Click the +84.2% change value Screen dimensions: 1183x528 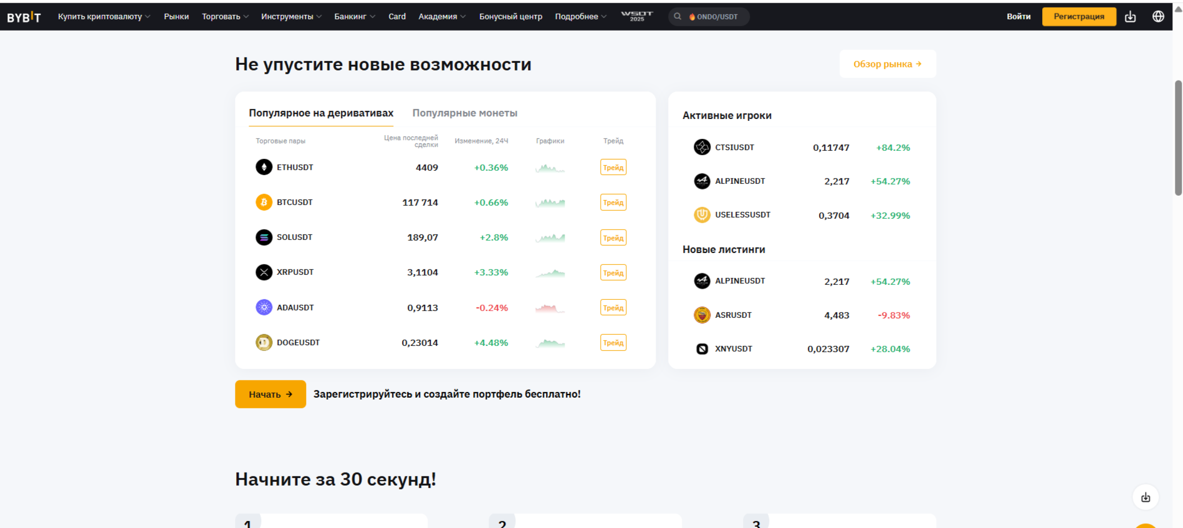click(893, 148)
